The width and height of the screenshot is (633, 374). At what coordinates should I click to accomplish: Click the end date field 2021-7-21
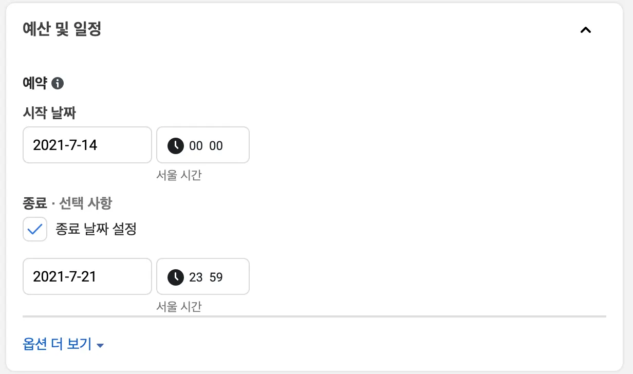coord(87,277)
